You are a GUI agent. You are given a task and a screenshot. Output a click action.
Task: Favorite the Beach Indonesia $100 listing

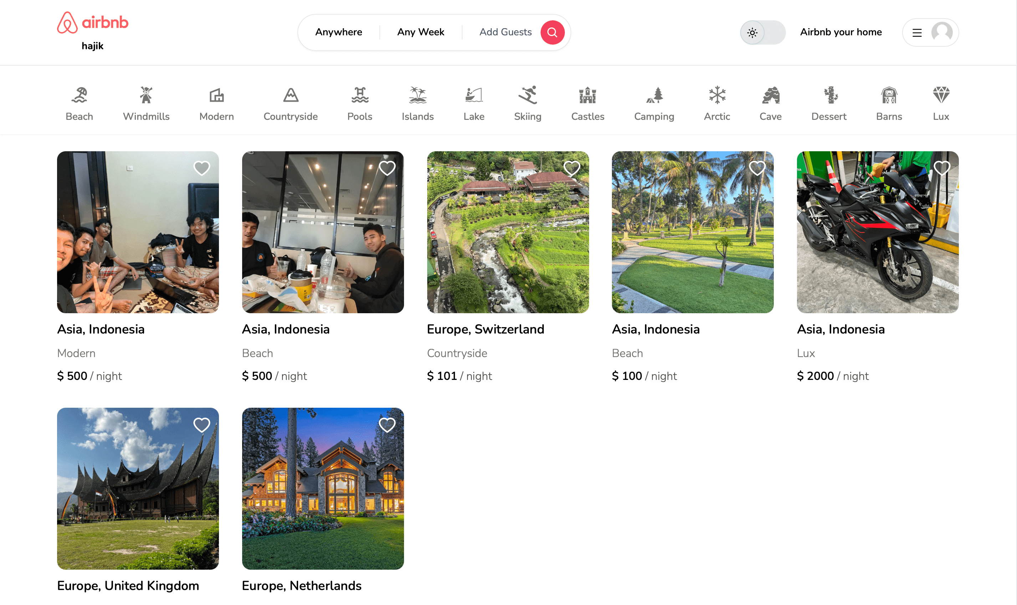tap(757, 168)
